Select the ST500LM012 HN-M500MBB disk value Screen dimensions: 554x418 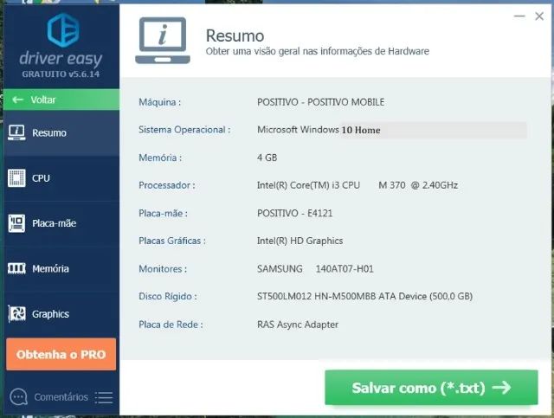pyautogui.click(x=364, y=297)
